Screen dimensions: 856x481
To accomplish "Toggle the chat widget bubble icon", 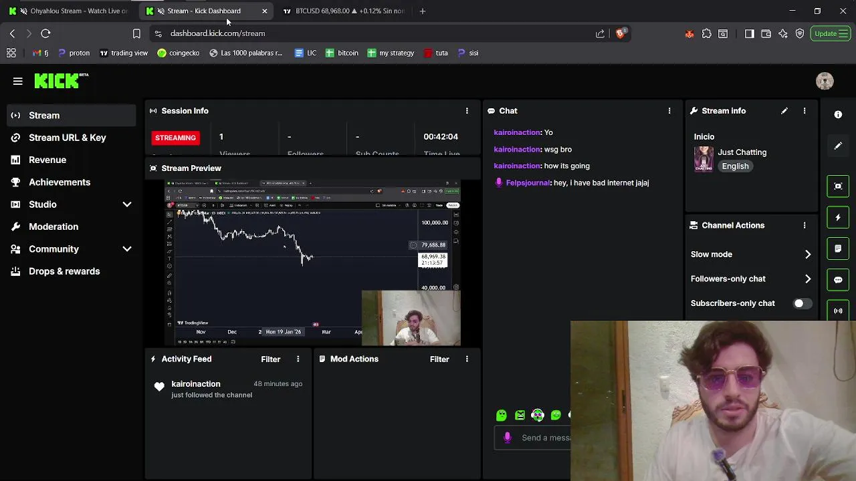I will pos(838,279).
